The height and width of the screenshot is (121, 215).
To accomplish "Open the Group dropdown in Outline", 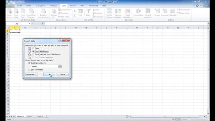I will (157, 13).
